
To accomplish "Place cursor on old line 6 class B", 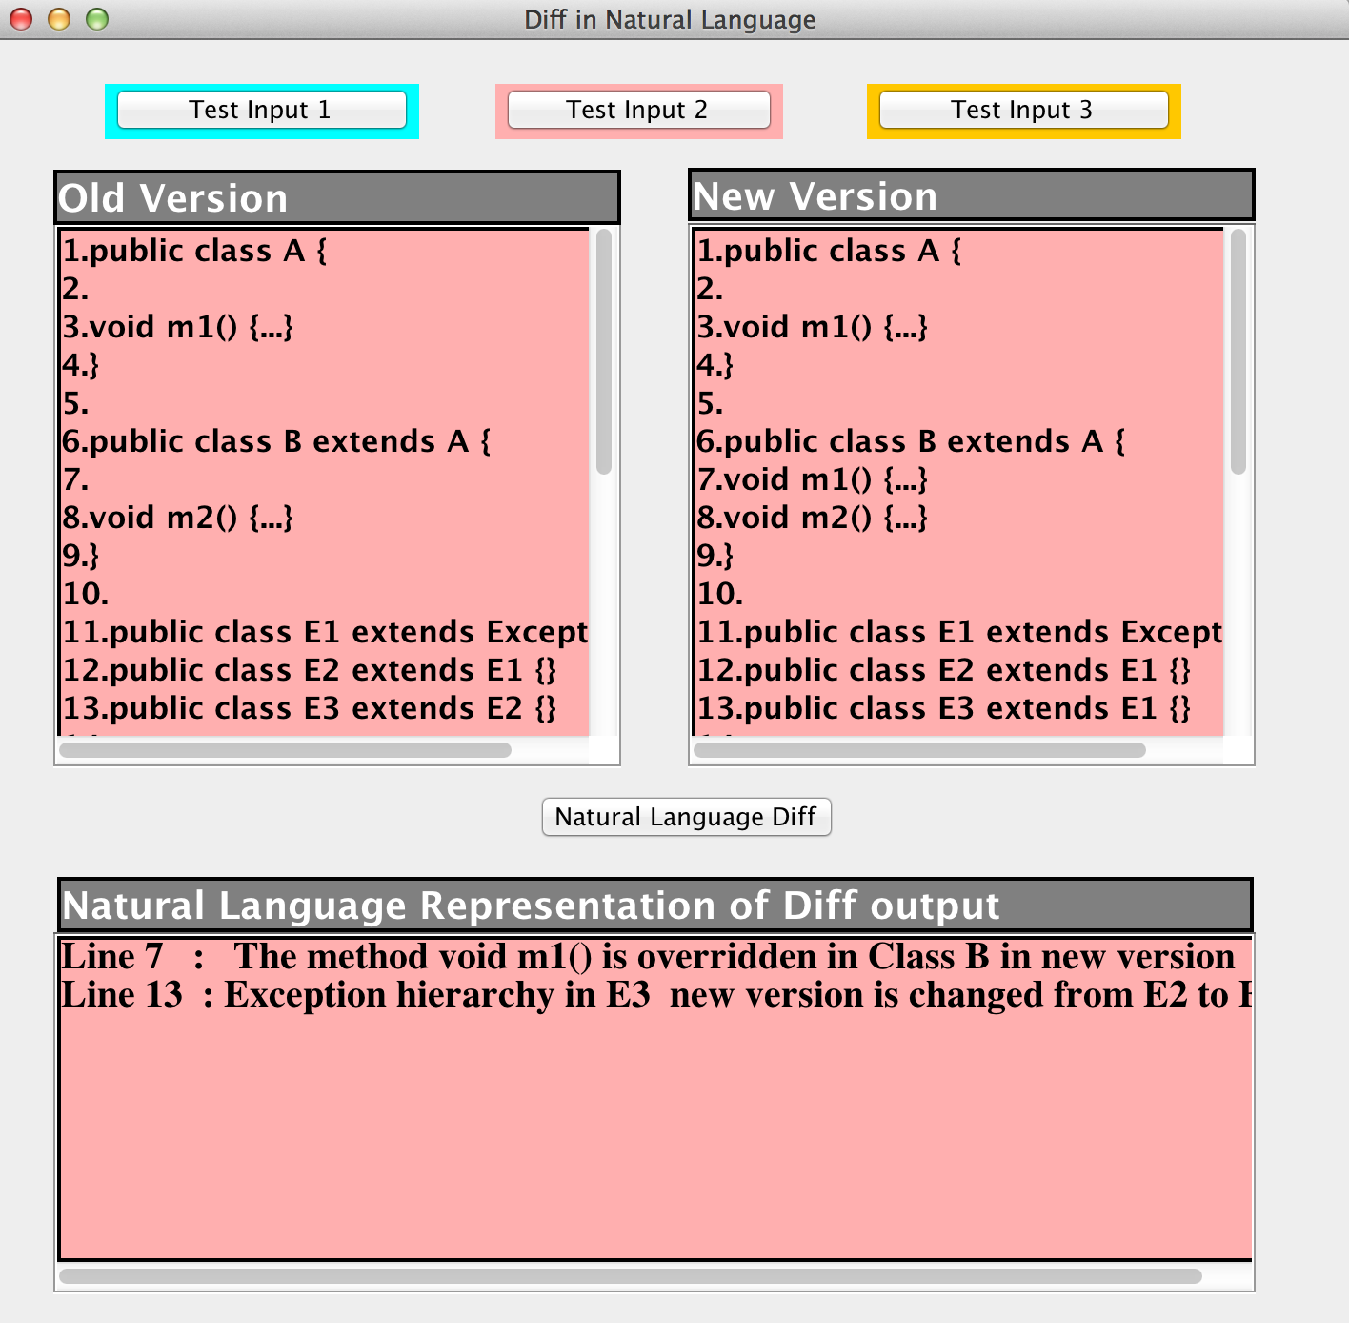I will point(276,441).
